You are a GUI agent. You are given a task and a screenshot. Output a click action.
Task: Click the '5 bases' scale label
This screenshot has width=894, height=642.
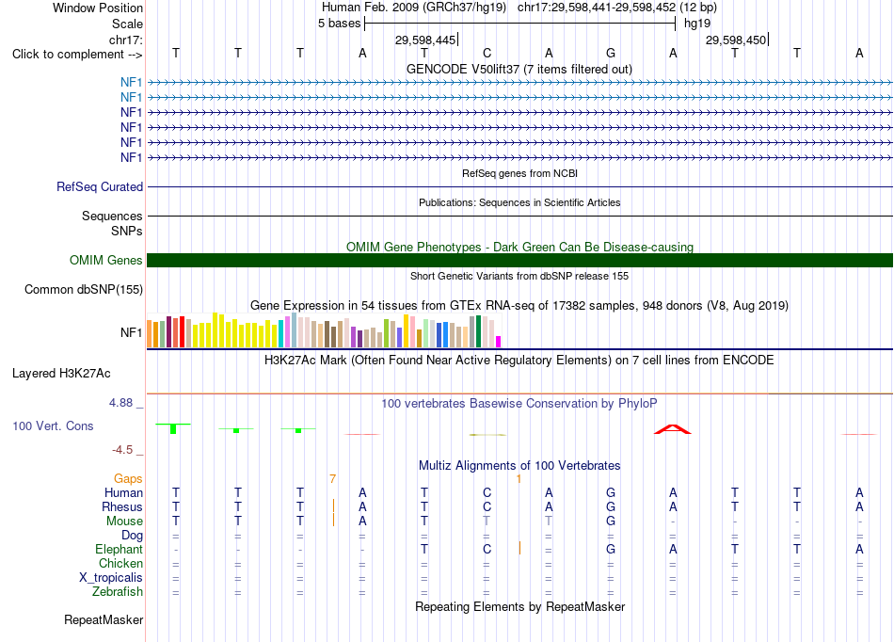coord(339,24)
